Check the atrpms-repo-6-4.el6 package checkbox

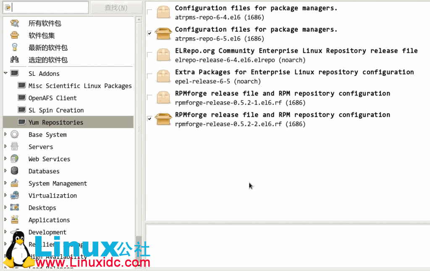pyautogui.click(x=150, y=12)
